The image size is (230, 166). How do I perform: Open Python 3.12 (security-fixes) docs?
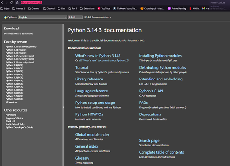[x=20, y=56]
